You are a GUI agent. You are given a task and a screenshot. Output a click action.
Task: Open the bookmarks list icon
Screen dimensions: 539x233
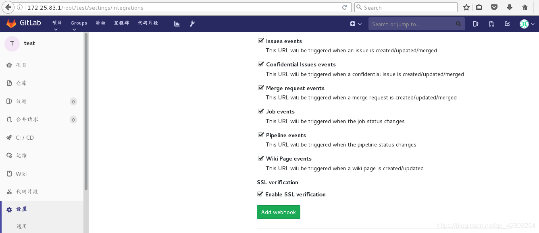coord(479,7)
